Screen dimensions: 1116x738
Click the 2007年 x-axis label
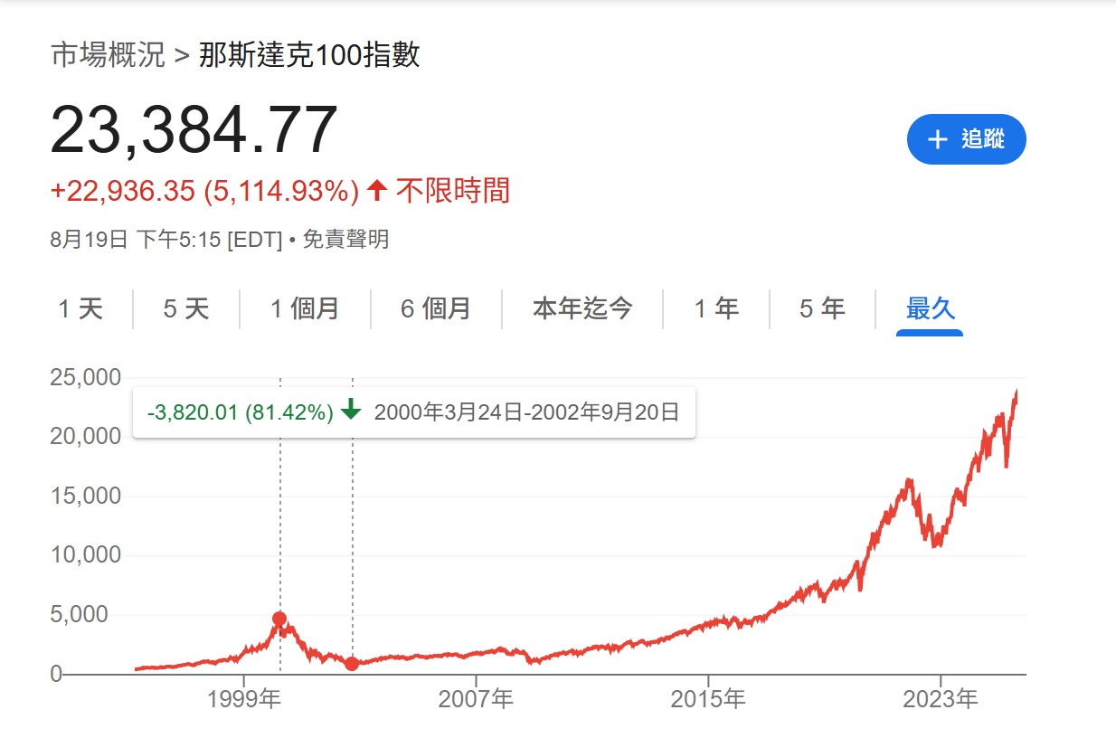click(476, 698)
